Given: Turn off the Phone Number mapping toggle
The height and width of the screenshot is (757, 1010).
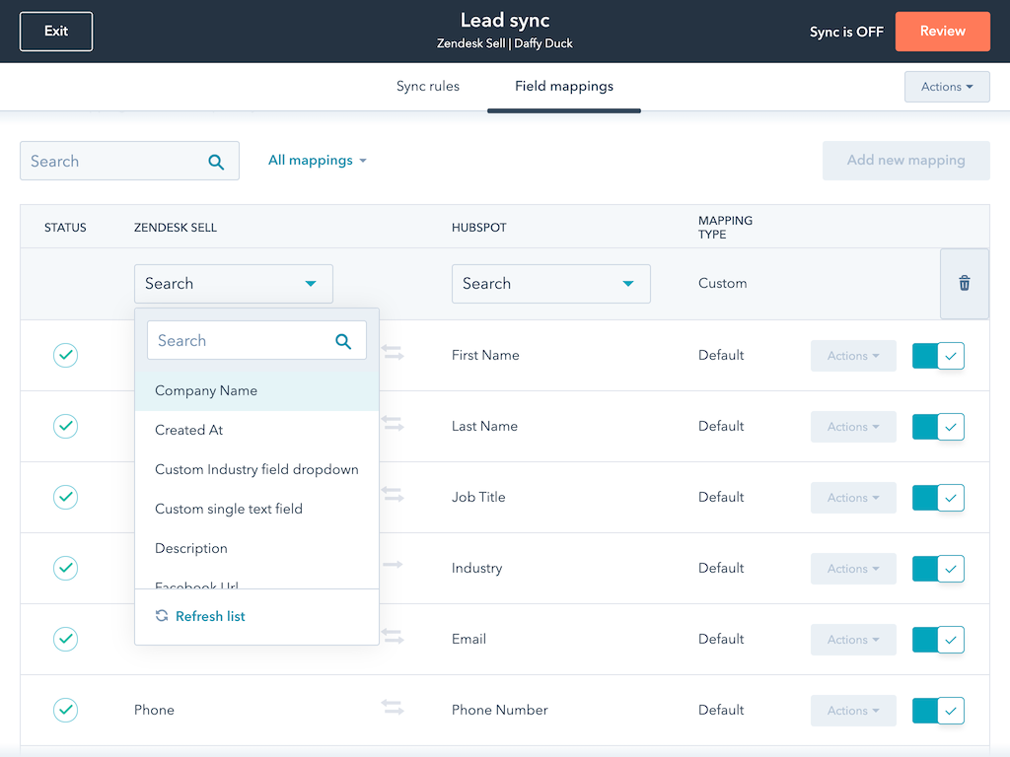Looking at the screenshot, I should 937,710.
